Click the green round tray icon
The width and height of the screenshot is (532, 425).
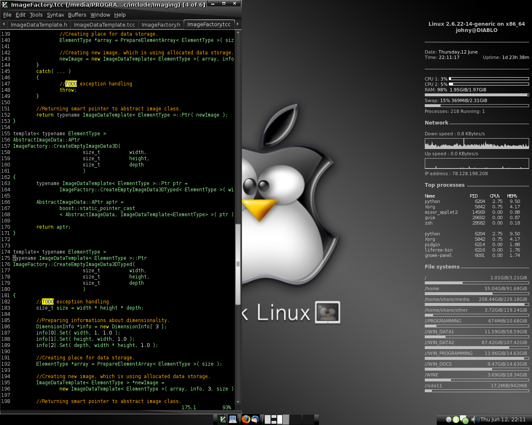coord(456,420)
